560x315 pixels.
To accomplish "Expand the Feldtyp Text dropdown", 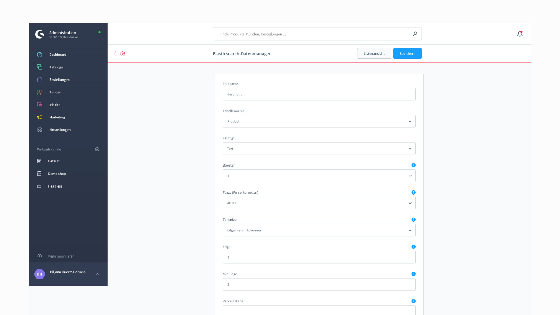I will (x=319, y=149).
